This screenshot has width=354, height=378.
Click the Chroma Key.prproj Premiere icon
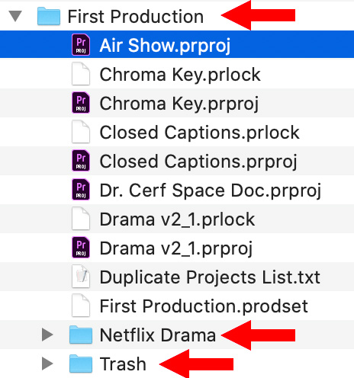[81, 103]
